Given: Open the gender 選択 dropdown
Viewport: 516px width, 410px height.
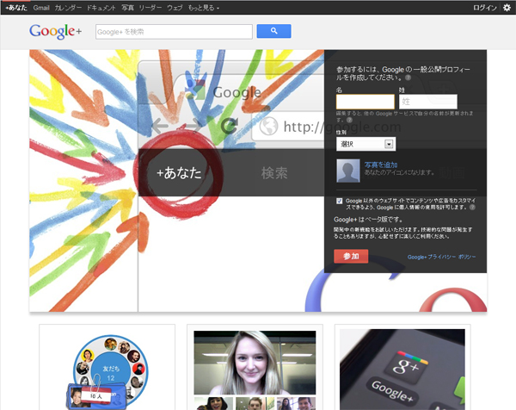Looking at the screenshot, I should tap(366, 144).
